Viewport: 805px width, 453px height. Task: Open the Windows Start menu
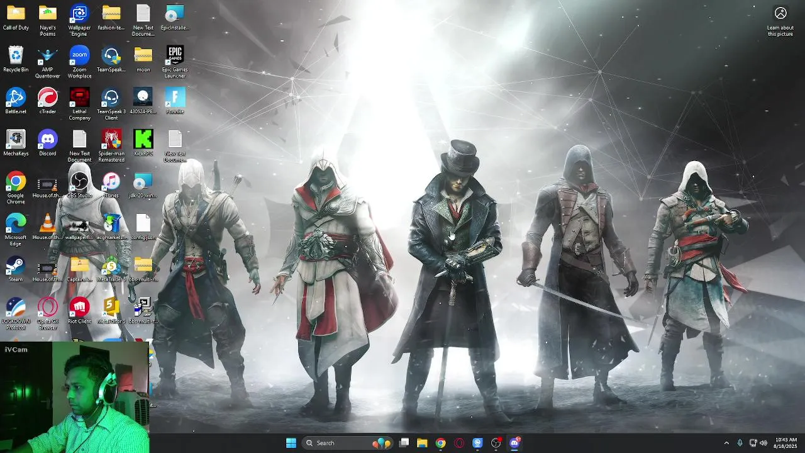(x=291, y=443)
